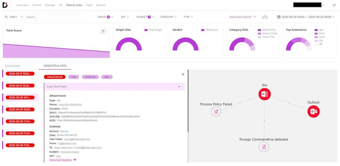
Task: Open the View full headers link
Action: 60,160
